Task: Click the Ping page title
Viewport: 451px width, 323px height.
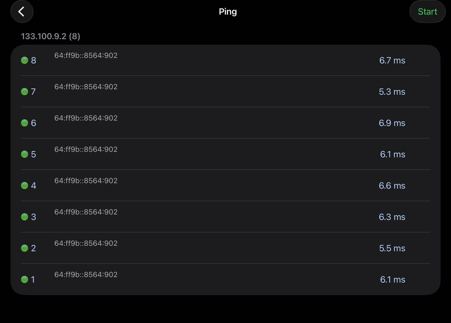Action: (228, 11)
